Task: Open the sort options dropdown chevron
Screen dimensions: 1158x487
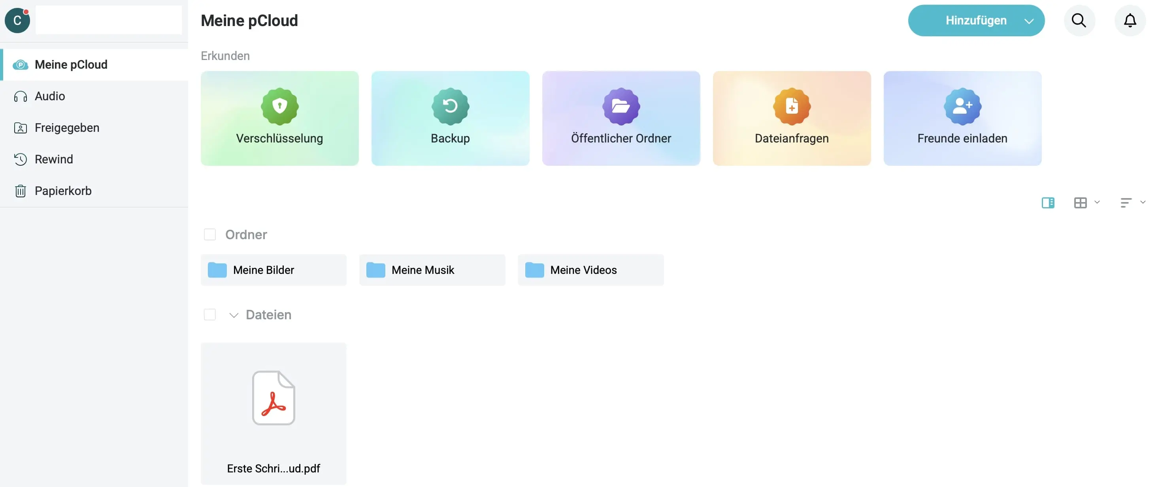Action: [1143, 202]
